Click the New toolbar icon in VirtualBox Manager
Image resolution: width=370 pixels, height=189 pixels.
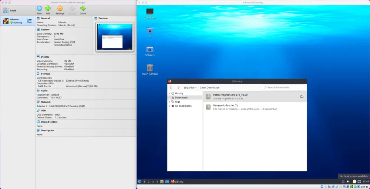coord(40,9)
